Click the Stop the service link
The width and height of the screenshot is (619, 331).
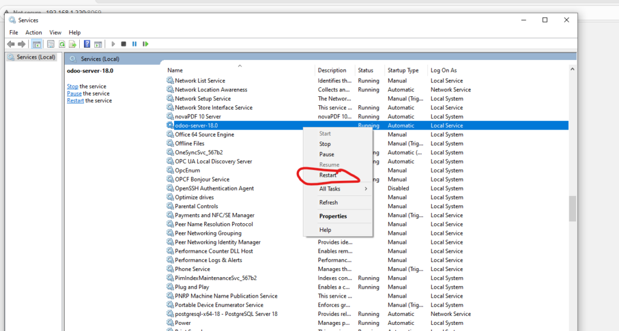pyautogui.click(x=73, y=87)
